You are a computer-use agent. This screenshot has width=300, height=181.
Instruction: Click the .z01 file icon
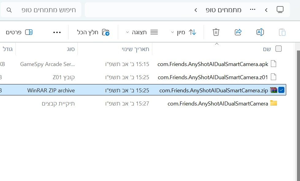pos(274,77)
